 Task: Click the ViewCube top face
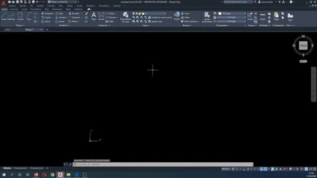click(x=303, y=45)
